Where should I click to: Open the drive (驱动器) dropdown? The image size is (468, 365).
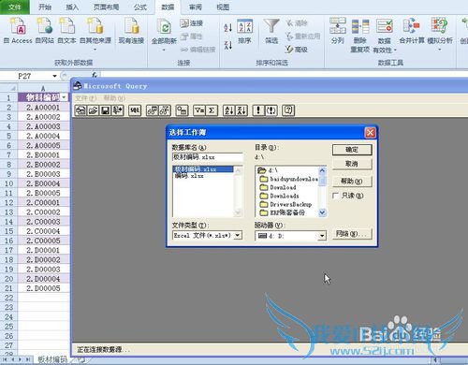(322, 236)
